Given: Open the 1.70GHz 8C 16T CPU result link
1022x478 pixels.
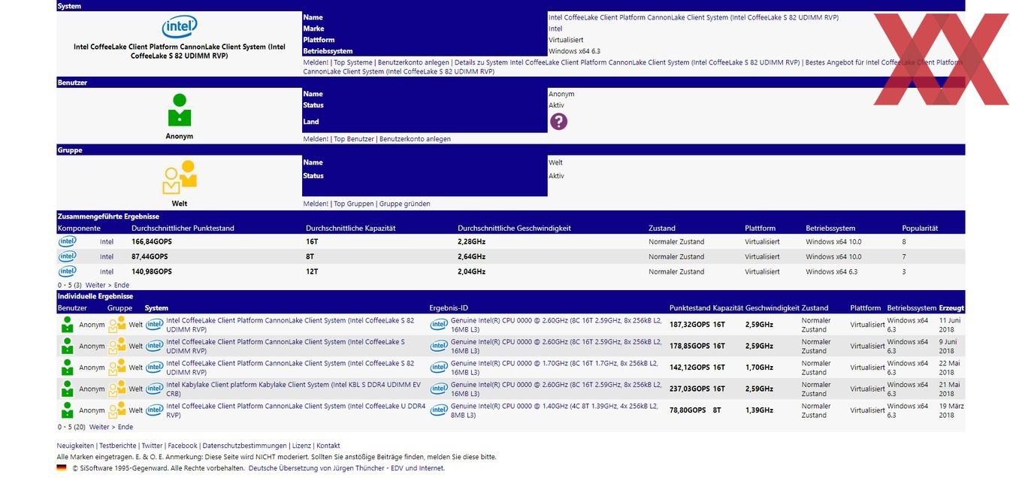Looking at the screenshot, I should [556, 368].
